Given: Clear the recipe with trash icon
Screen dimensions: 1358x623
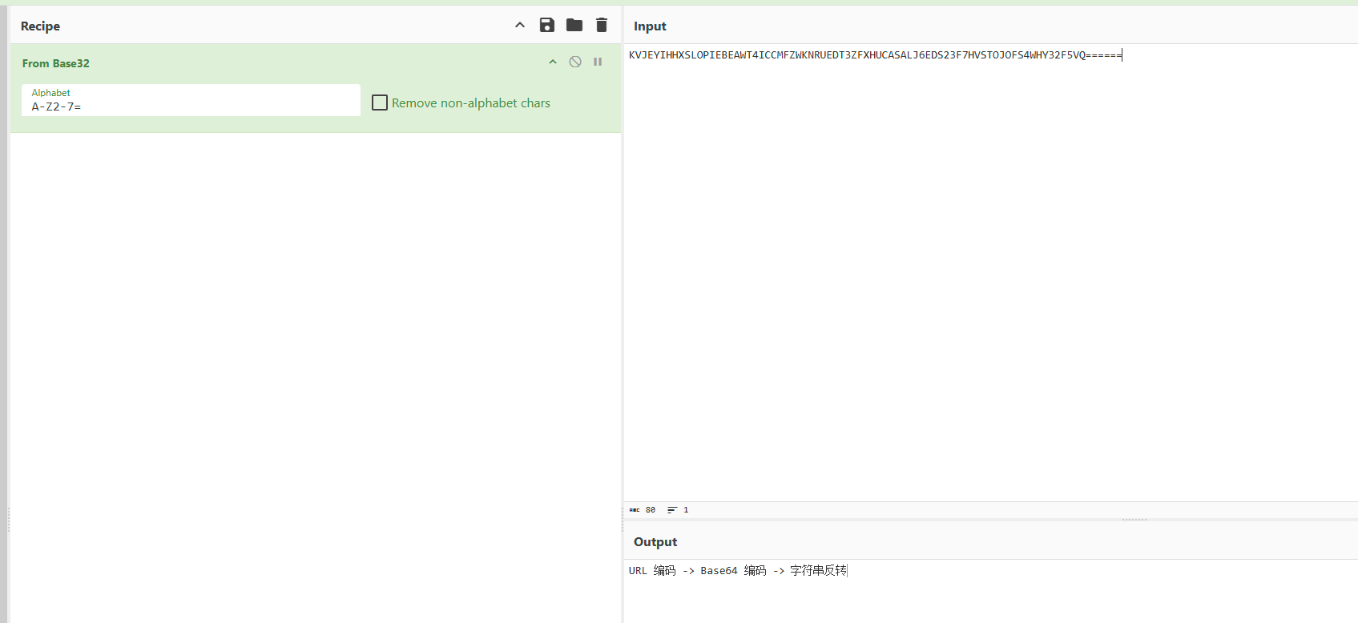Looking at the screenshot, I should point(602,25).
